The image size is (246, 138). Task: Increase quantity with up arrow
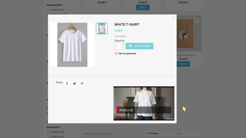123,44
